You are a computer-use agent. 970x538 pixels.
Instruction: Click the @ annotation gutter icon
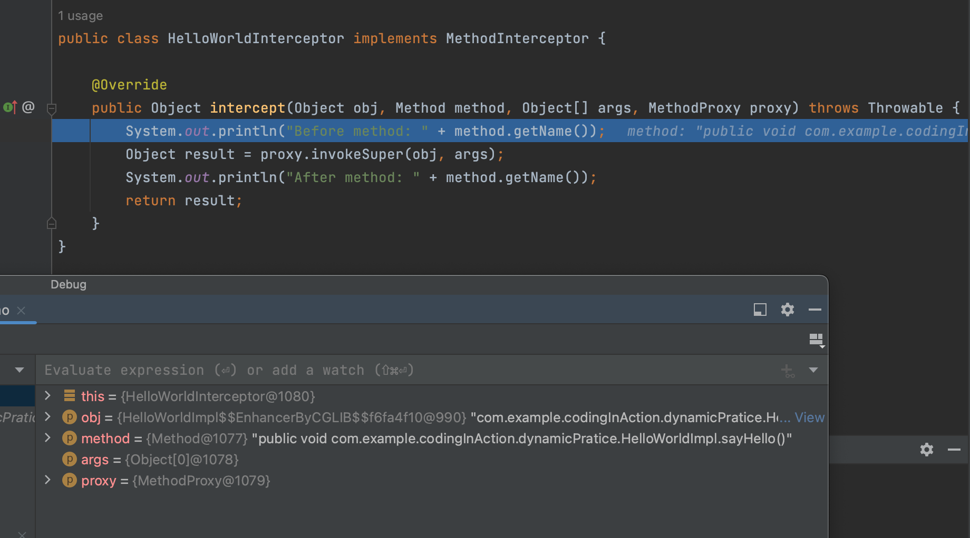pos(28,107)
